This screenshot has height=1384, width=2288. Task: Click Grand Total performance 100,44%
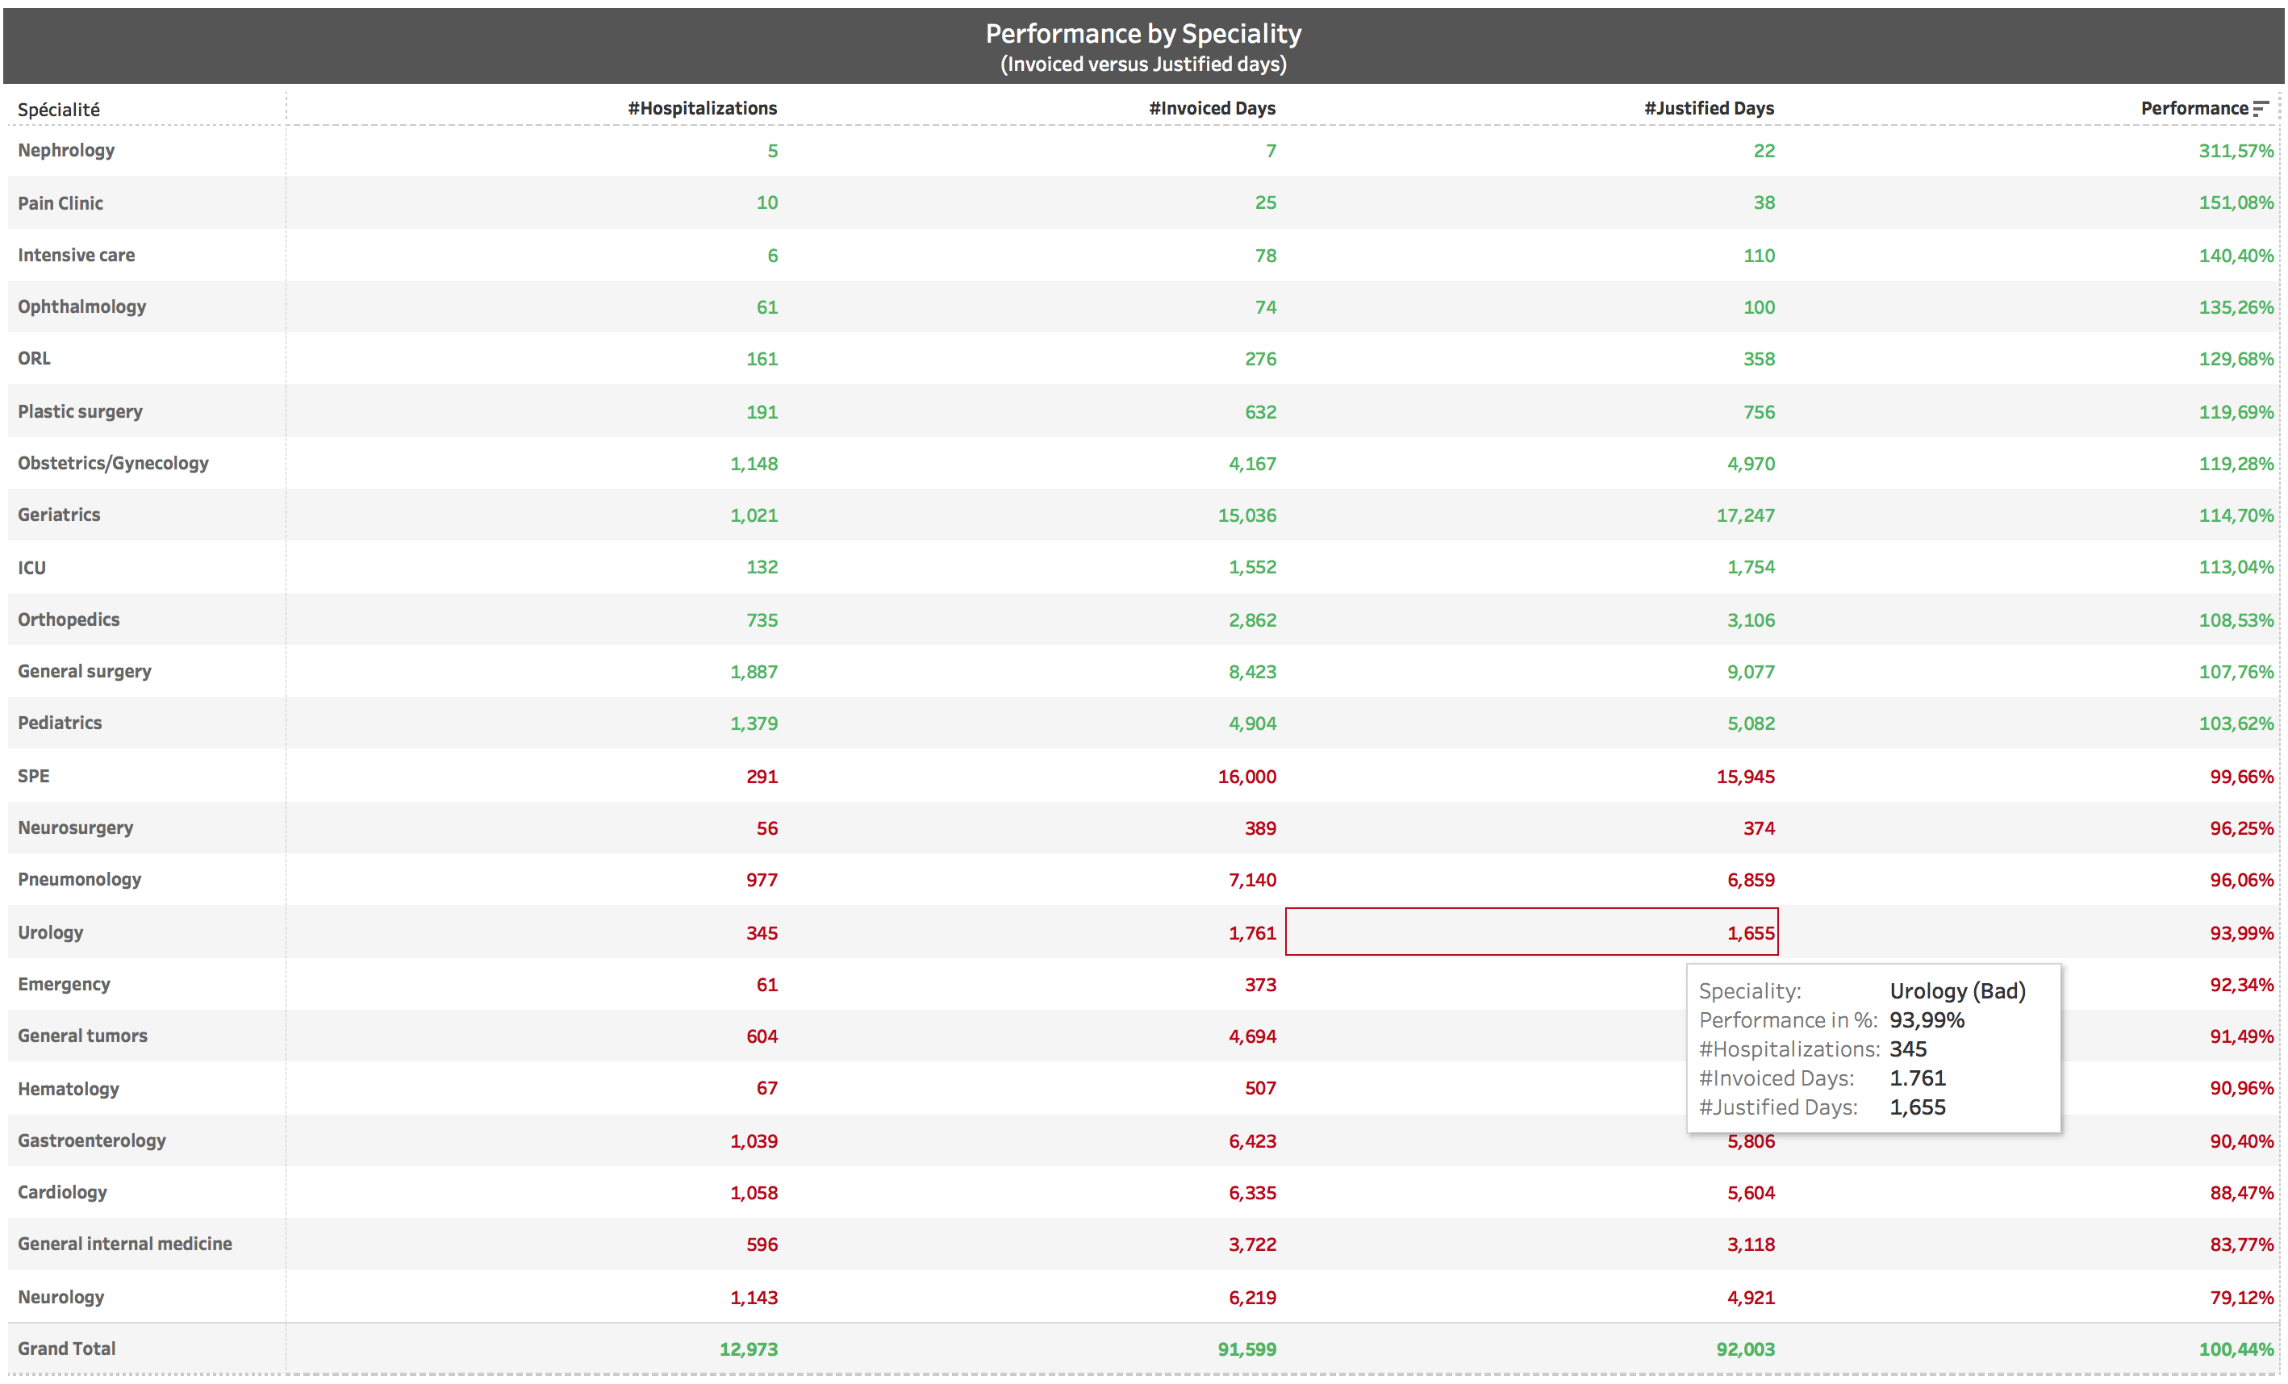(x=2235, y=1349)
